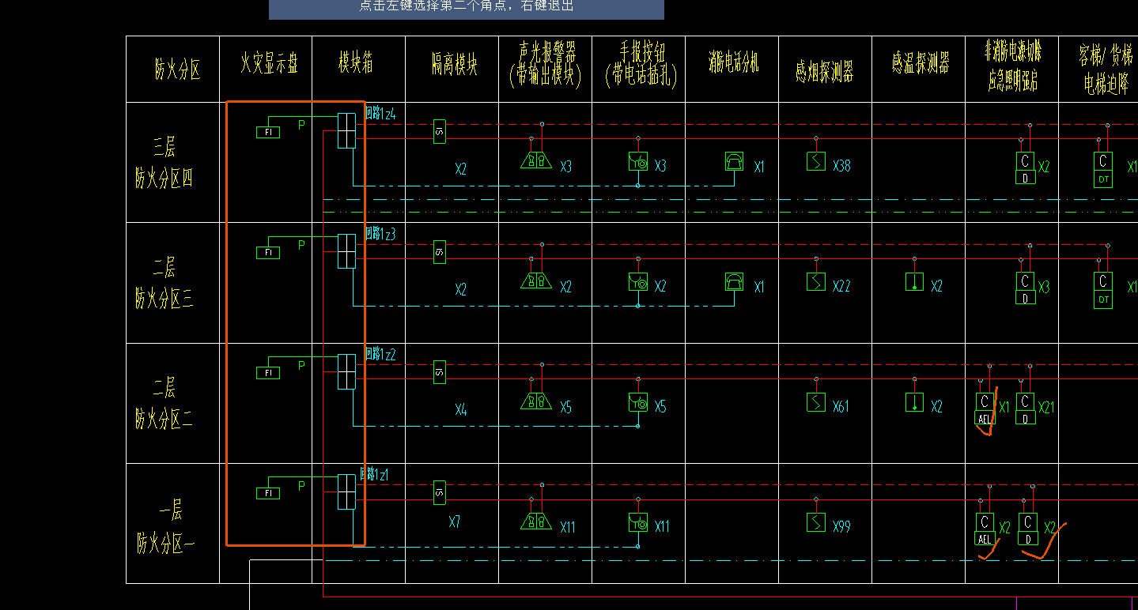This screenshot has height=610, width=1138.
Task: Click the C/DT elevator module in 三层 row
Action: pyautogui.click(x=1103, y=168)
